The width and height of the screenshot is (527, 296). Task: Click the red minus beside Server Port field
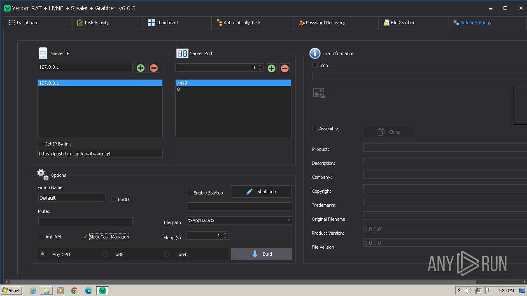tap(284, 68)
